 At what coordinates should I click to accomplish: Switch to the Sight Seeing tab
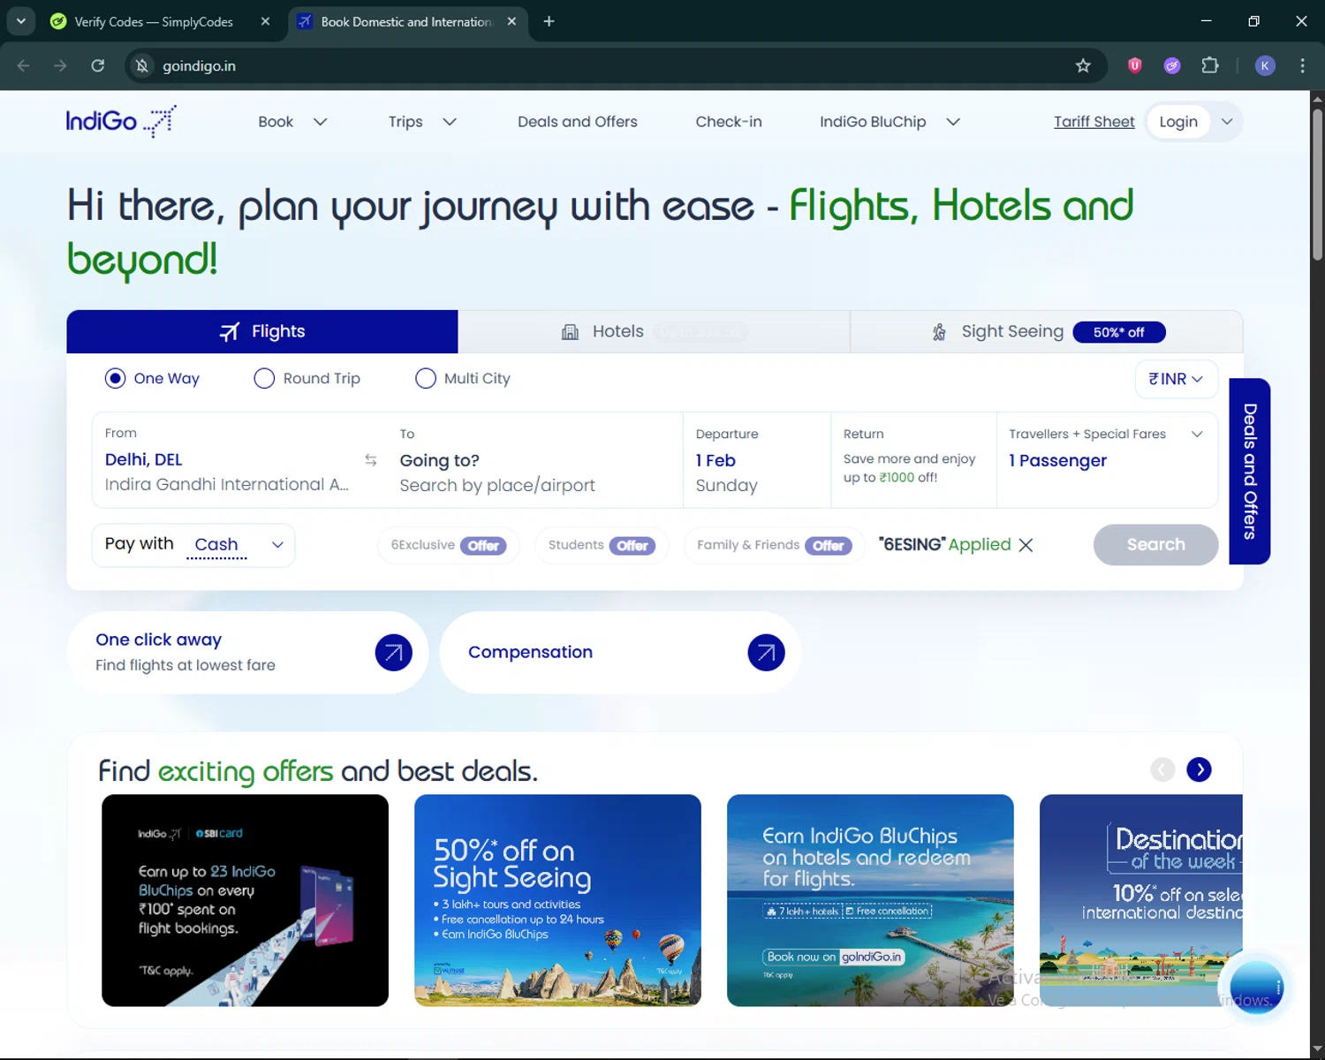[x=1047, y=331]
